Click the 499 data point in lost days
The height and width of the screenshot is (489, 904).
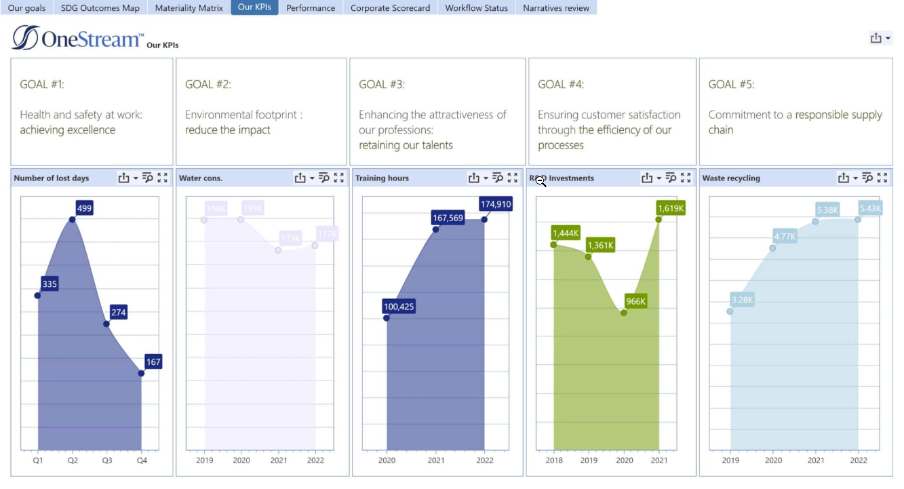click(73, 219)
